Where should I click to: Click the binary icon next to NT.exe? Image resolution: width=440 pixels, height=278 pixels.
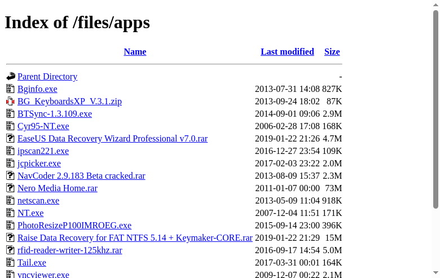tap(10, 213)
